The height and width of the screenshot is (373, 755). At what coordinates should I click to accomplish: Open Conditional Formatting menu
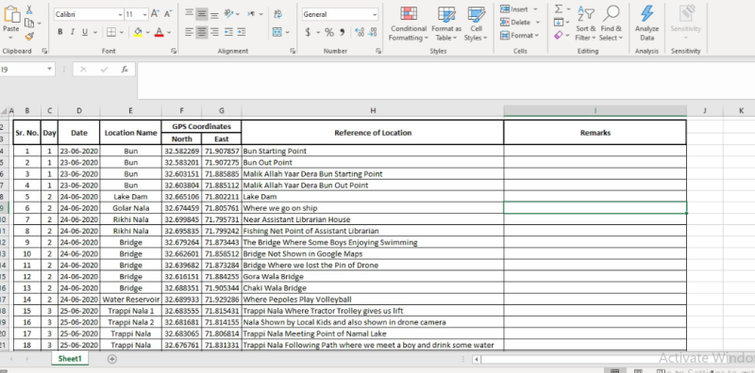pos(409,23)
